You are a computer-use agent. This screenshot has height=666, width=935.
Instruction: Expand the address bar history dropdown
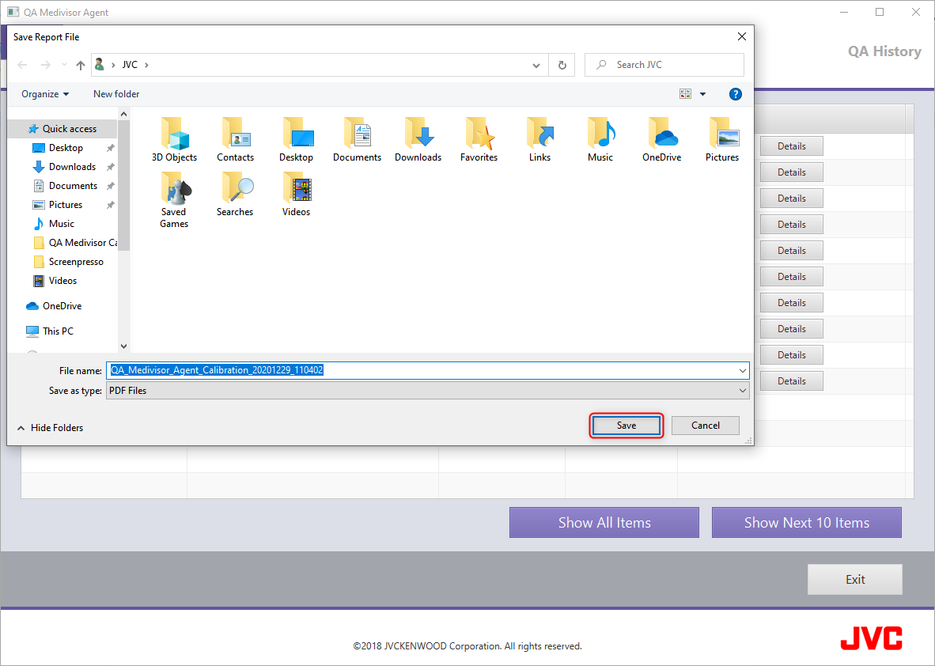pyautogui.click(x=536, y=65)
